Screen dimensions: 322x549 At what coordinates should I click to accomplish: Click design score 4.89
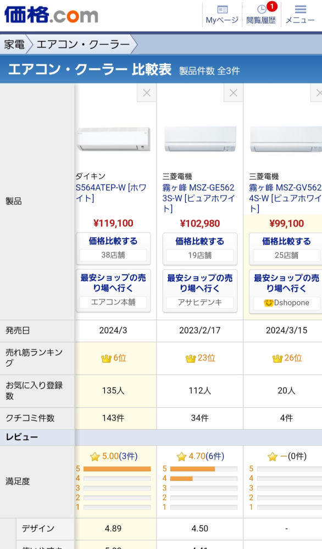pos(113,528)
